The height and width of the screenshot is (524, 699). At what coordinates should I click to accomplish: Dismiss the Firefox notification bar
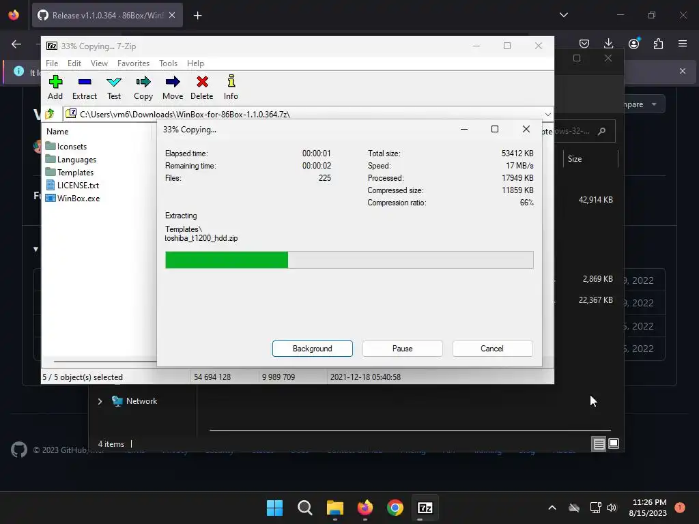tap(683, 71)
